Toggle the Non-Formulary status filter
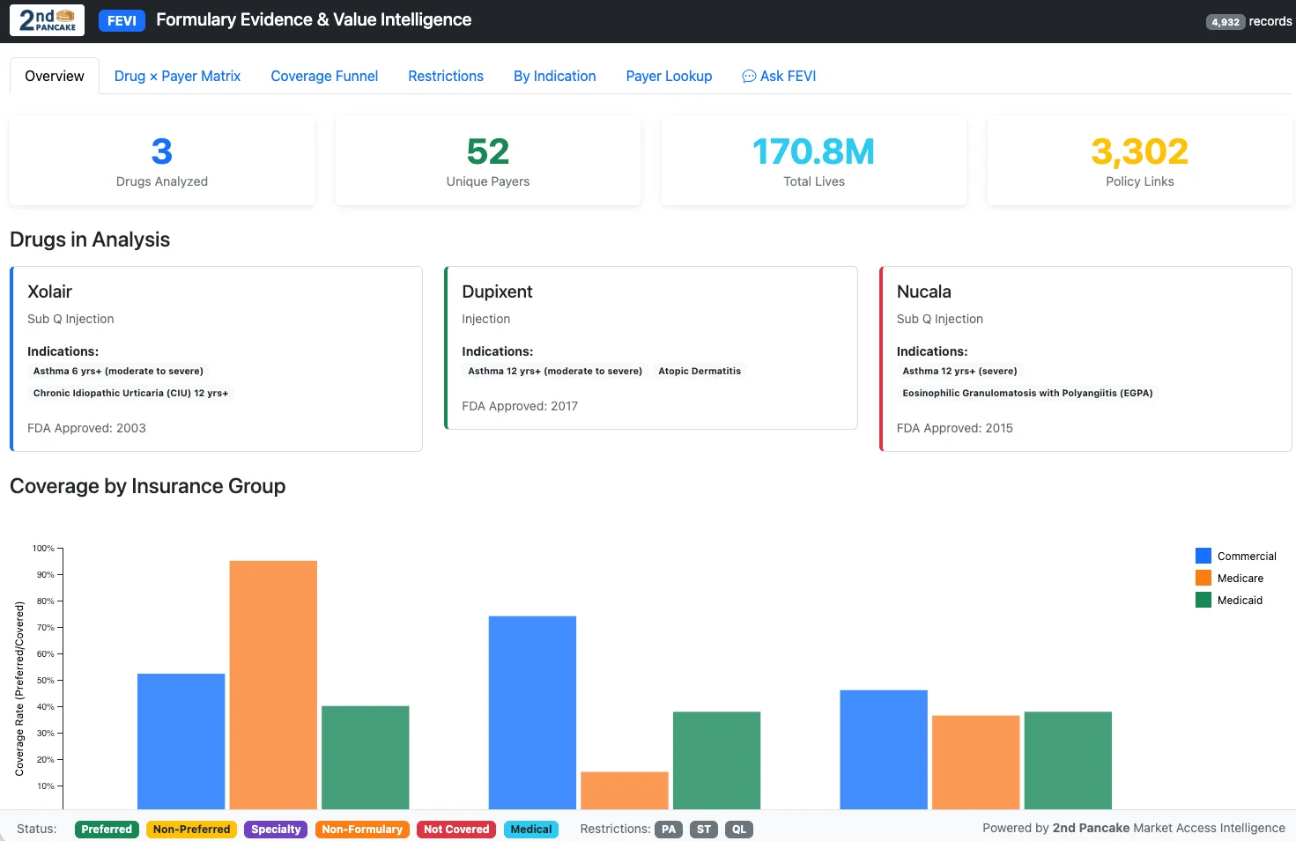This screenshot has height=841, width=1296. [361, 829]
